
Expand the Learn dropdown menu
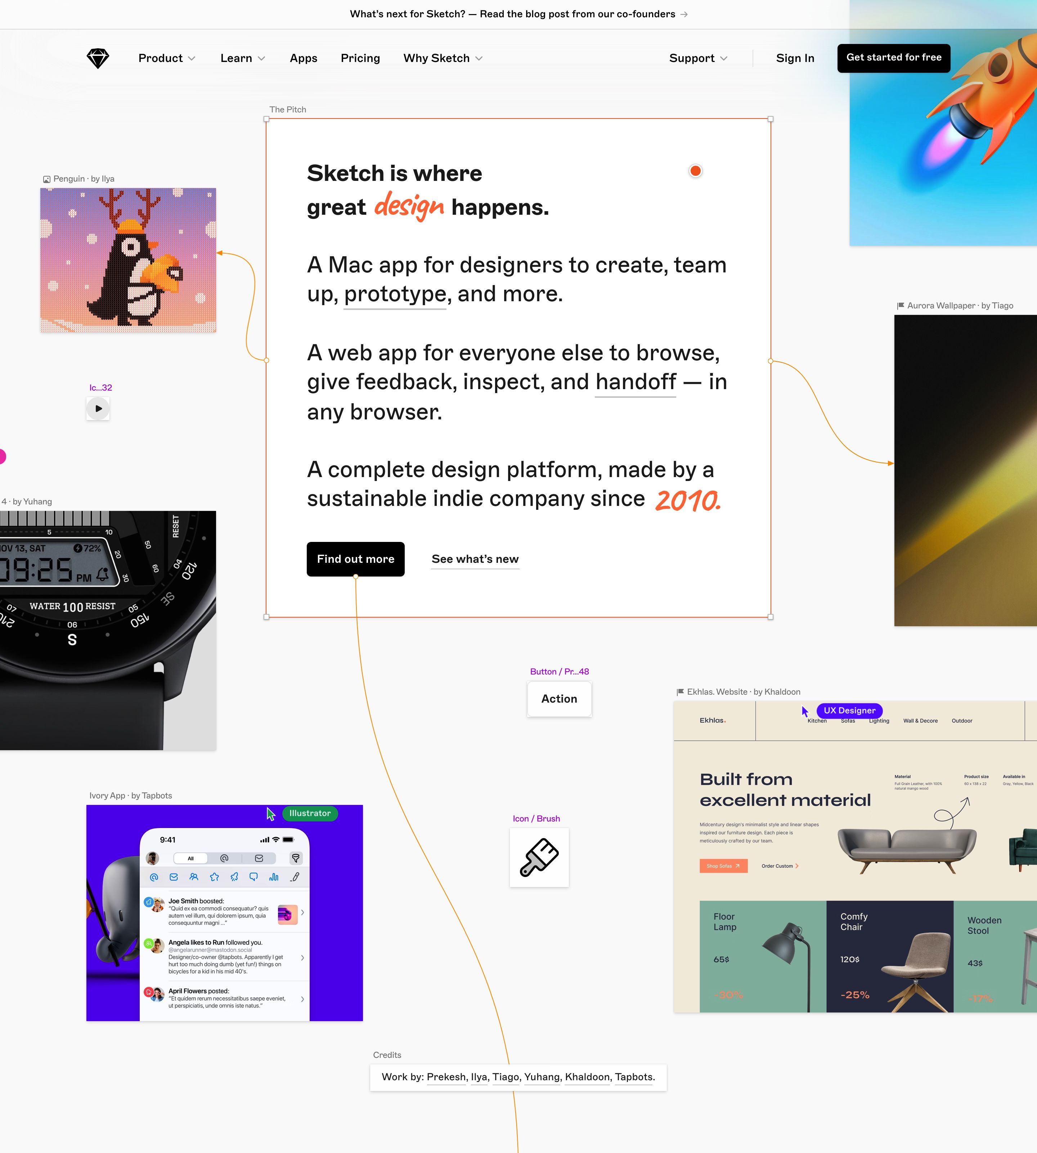click(243, 58)
